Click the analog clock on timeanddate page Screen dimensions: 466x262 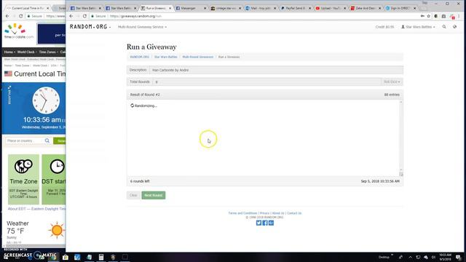pyautogui.click(x=46, y=100)
